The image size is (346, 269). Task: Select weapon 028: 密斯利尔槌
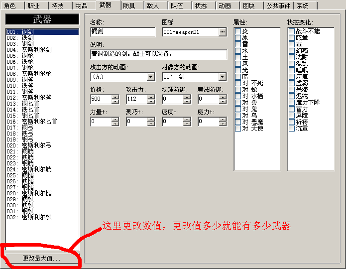tap(42, 193)
